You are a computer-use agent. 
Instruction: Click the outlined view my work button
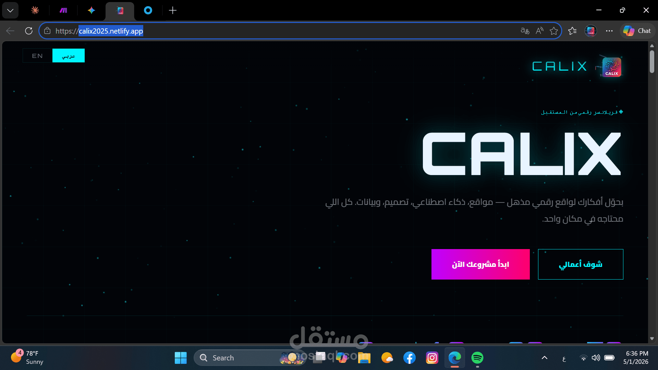[581, 264]
